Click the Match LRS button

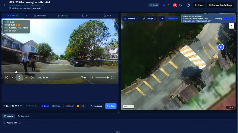[37, 8]
